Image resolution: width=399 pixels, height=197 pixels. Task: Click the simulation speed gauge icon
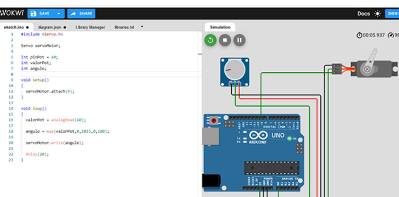click(390, 35)
